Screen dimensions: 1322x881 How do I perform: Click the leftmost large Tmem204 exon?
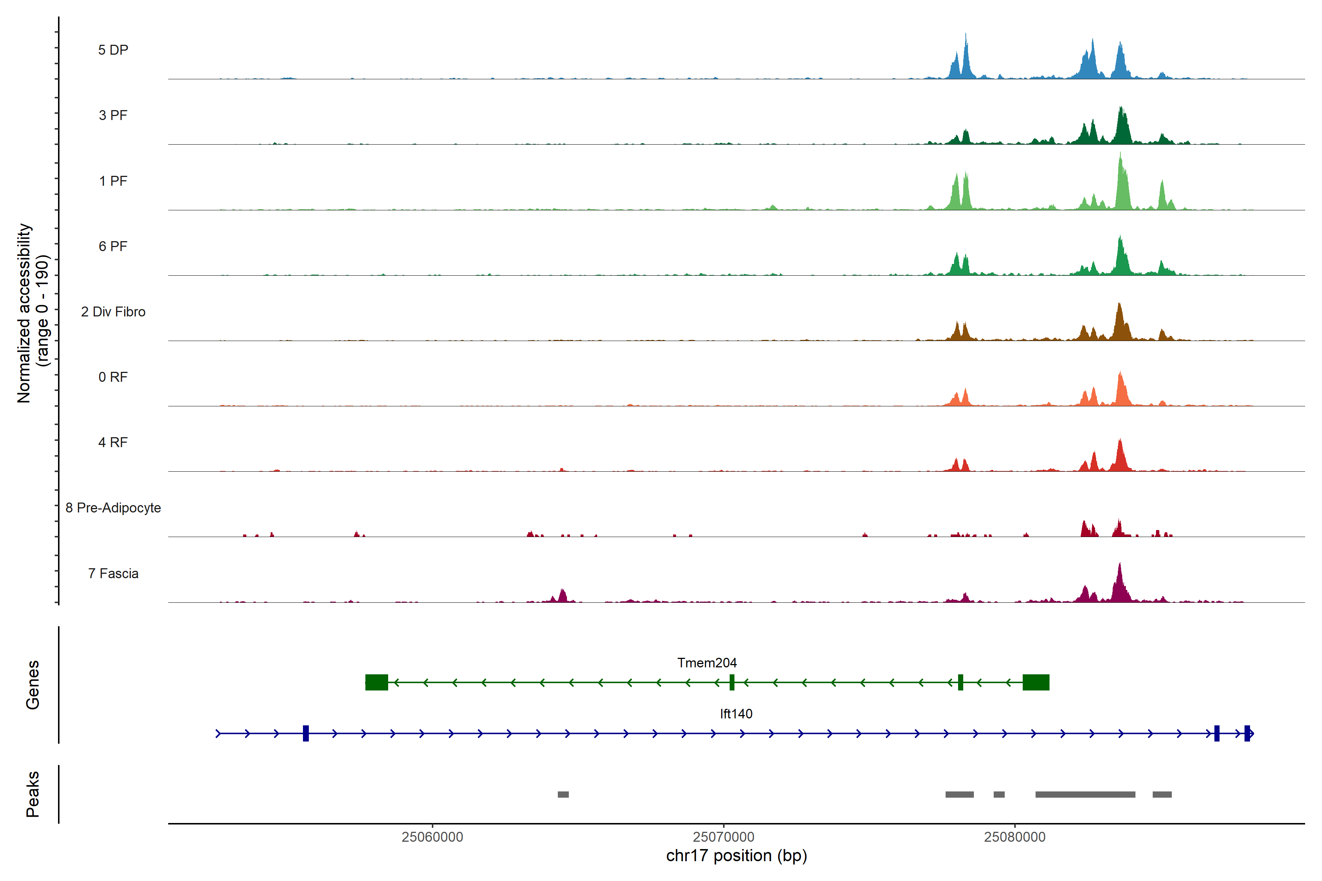[x=377, y=682]
